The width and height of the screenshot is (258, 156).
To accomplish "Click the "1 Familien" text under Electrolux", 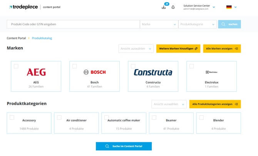I will click(212, 86).
